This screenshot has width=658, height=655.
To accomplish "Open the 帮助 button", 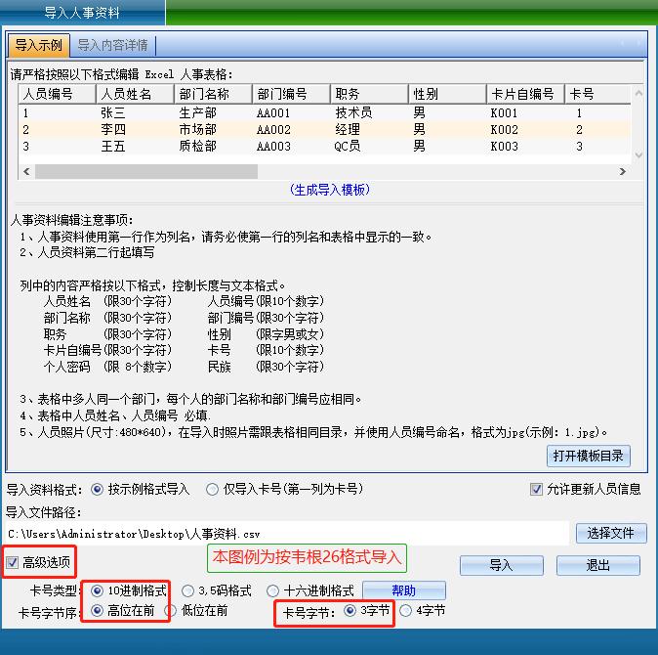I will pyautogui.click(x=403, y=590).
